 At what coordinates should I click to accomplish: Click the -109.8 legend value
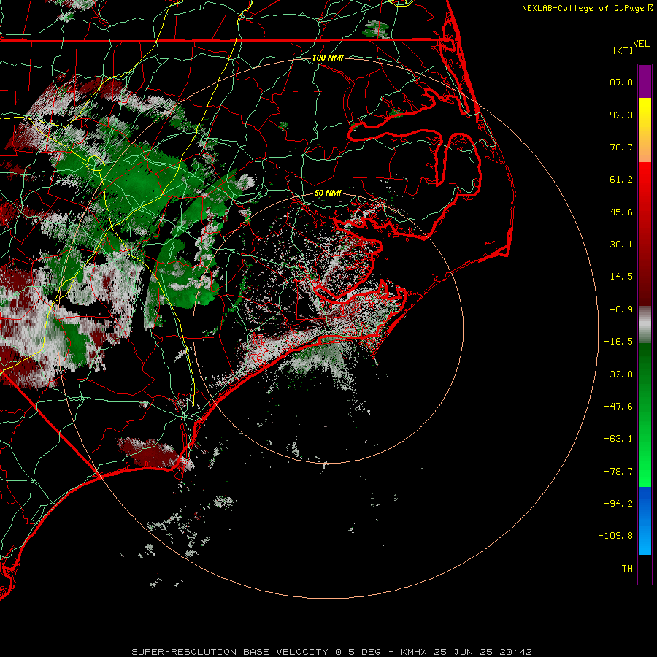(x=615, y=536)
